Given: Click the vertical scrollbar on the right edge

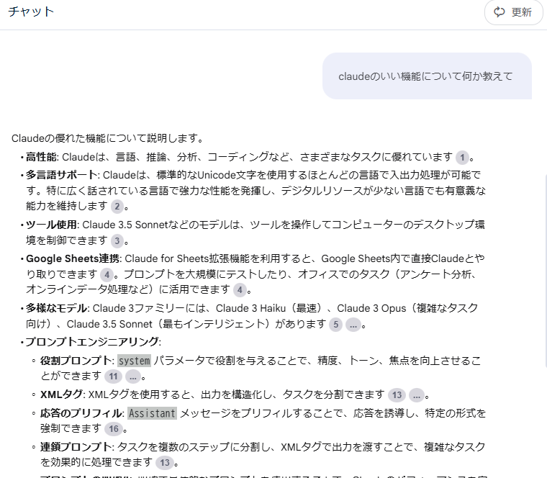Looking at the screenshot, I should coord(546,271).
